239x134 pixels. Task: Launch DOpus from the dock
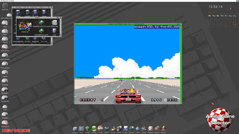click(x=75, y=129)
